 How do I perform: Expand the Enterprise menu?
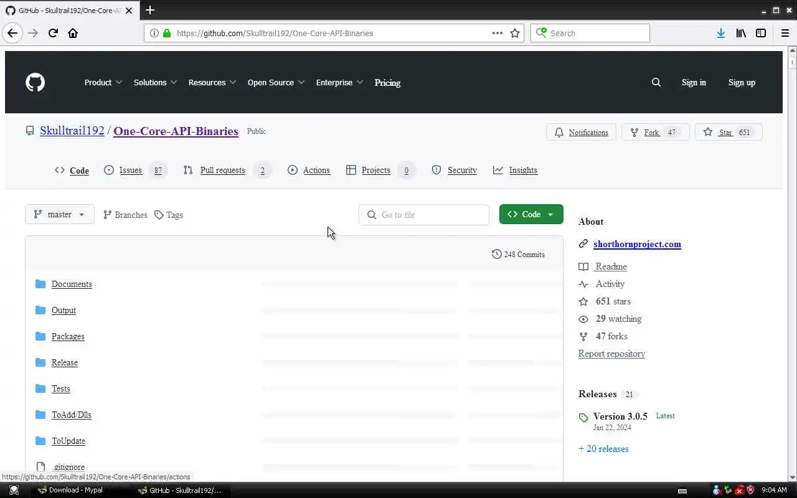point(340,82)
